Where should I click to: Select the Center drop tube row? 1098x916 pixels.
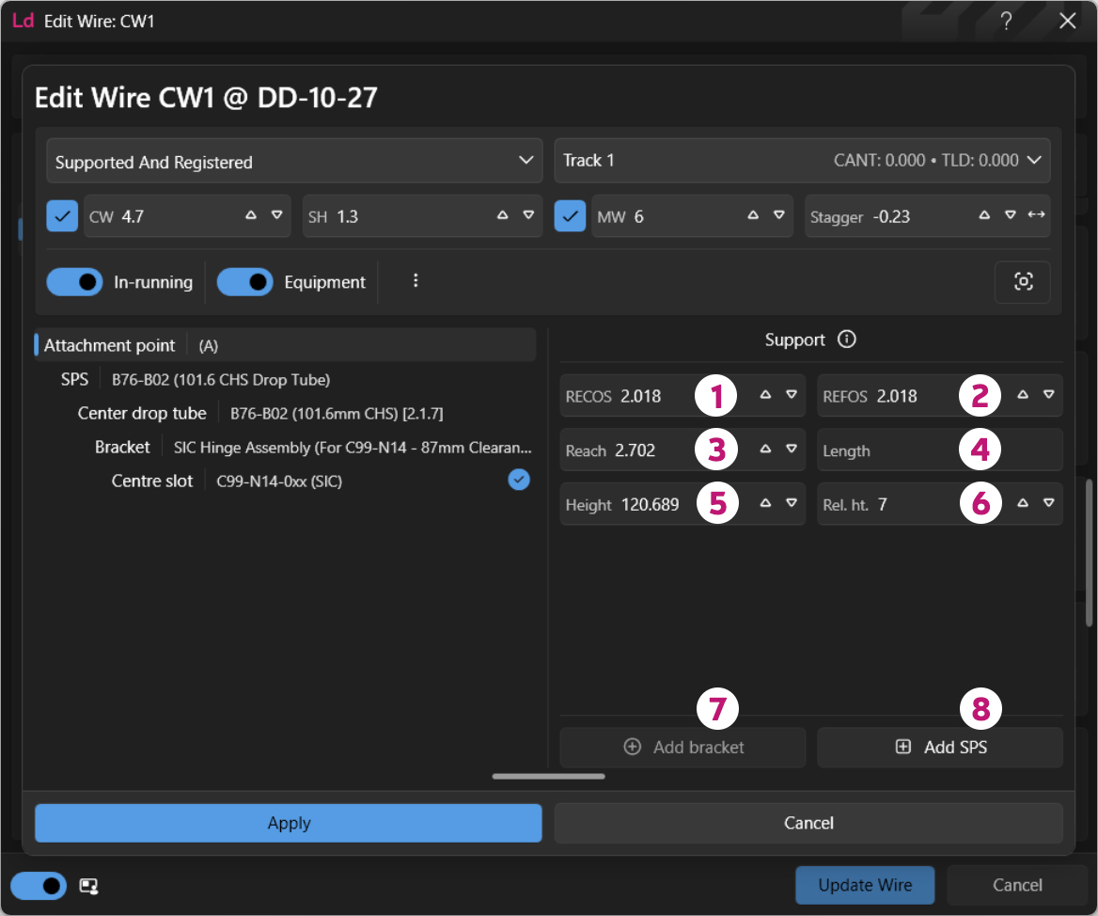click(285, 413)
